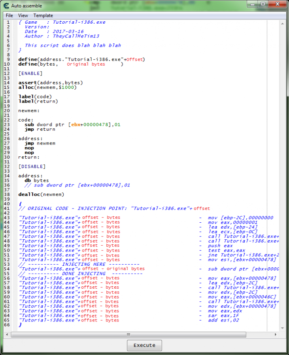
Task: Place cursor on the [DISABLE] line
Action: (x=32, y=166)
